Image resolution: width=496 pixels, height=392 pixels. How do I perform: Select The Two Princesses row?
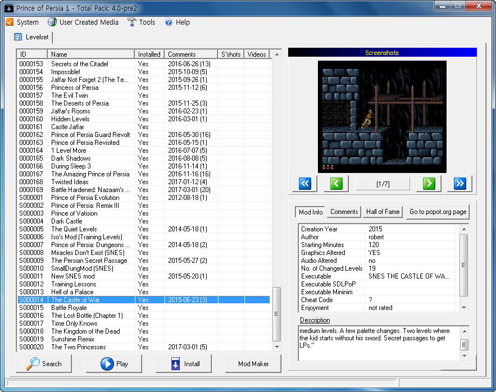144,347
